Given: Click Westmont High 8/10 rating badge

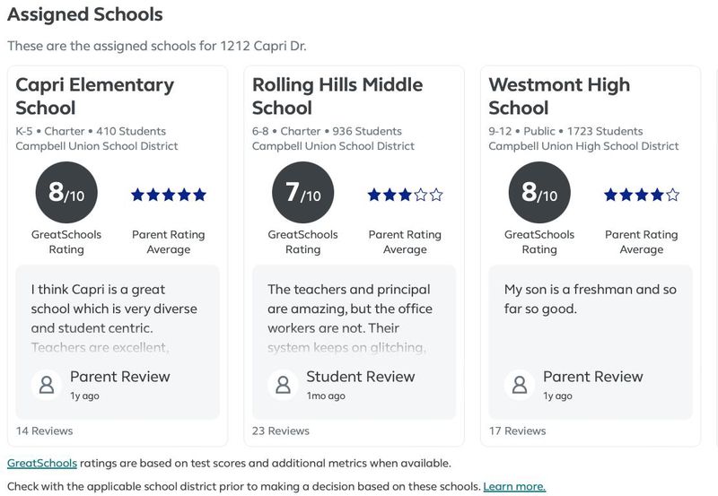Looking at the screenshot, I should pos(539,192).
